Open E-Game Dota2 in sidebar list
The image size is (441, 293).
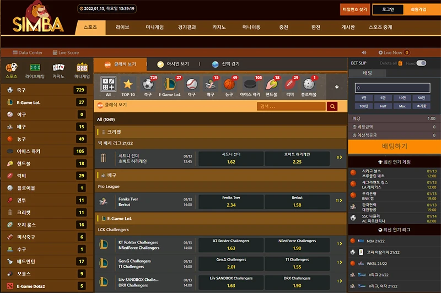47,286
